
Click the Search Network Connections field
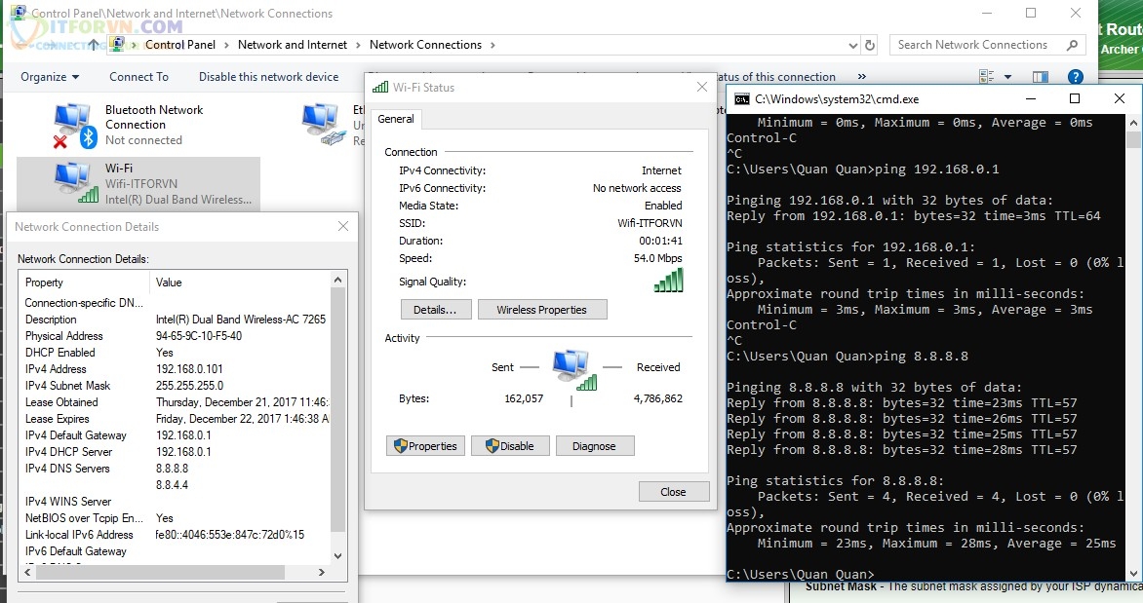[x=980, y=45]
